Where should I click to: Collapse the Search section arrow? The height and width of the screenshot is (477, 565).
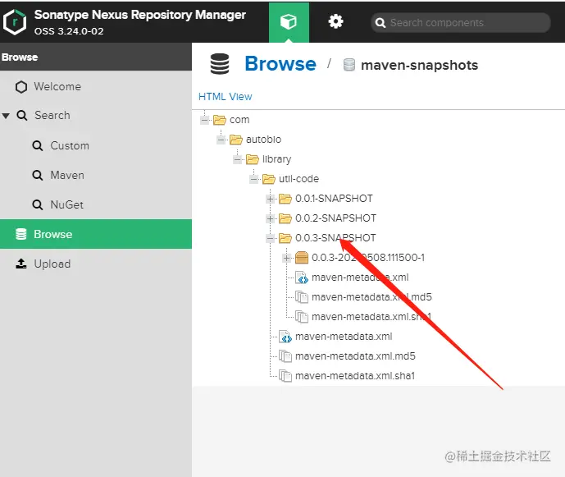6,116
